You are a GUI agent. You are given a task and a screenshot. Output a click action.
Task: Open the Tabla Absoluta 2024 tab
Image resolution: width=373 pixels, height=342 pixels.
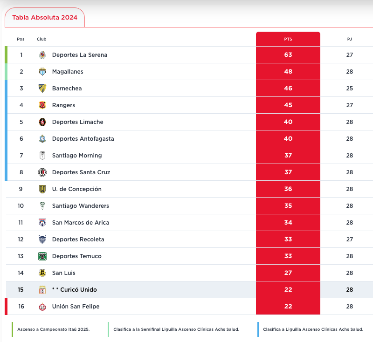point(45,18)
